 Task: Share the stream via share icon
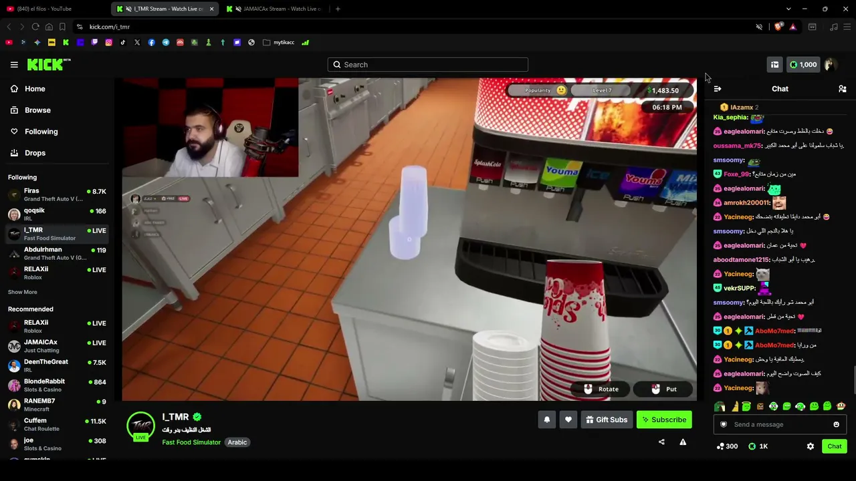tap(661, 442)
